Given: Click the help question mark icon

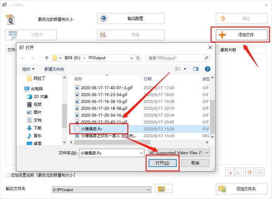Looking at the screenshot, I should [x=207, y=69].
